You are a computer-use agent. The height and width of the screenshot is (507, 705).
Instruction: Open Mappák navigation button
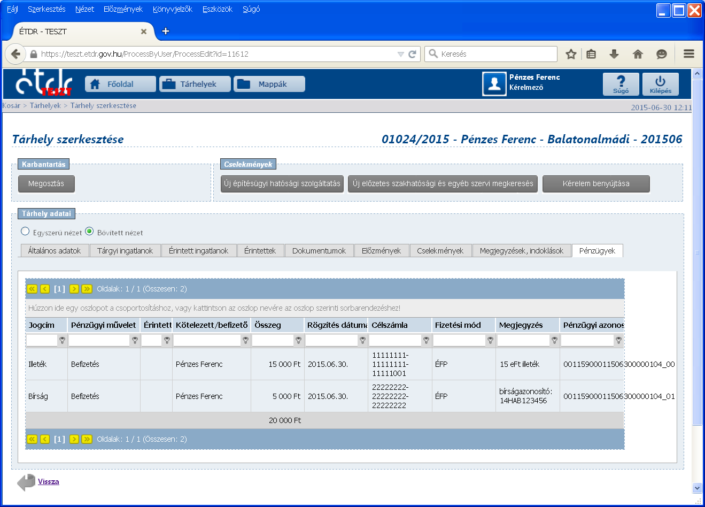269,84
